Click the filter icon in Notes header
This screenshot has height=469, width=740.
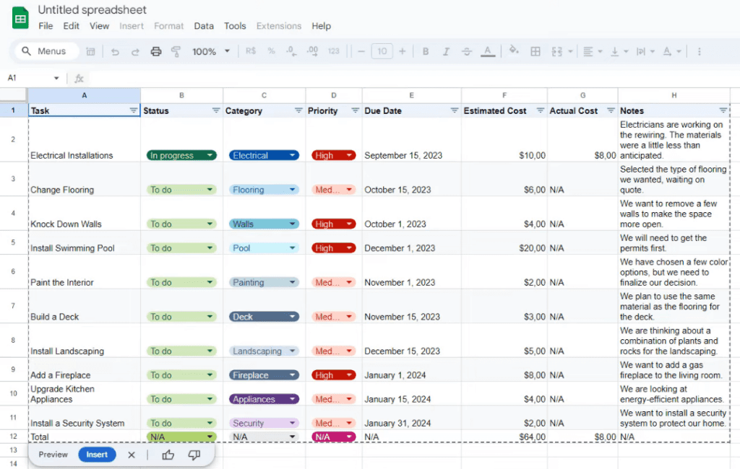(x=723, y=110)
